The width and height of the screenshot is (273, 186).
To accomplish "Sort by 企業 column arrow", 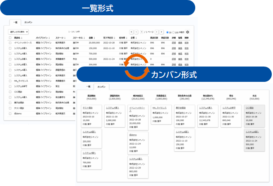I will [x=136, y=38].
